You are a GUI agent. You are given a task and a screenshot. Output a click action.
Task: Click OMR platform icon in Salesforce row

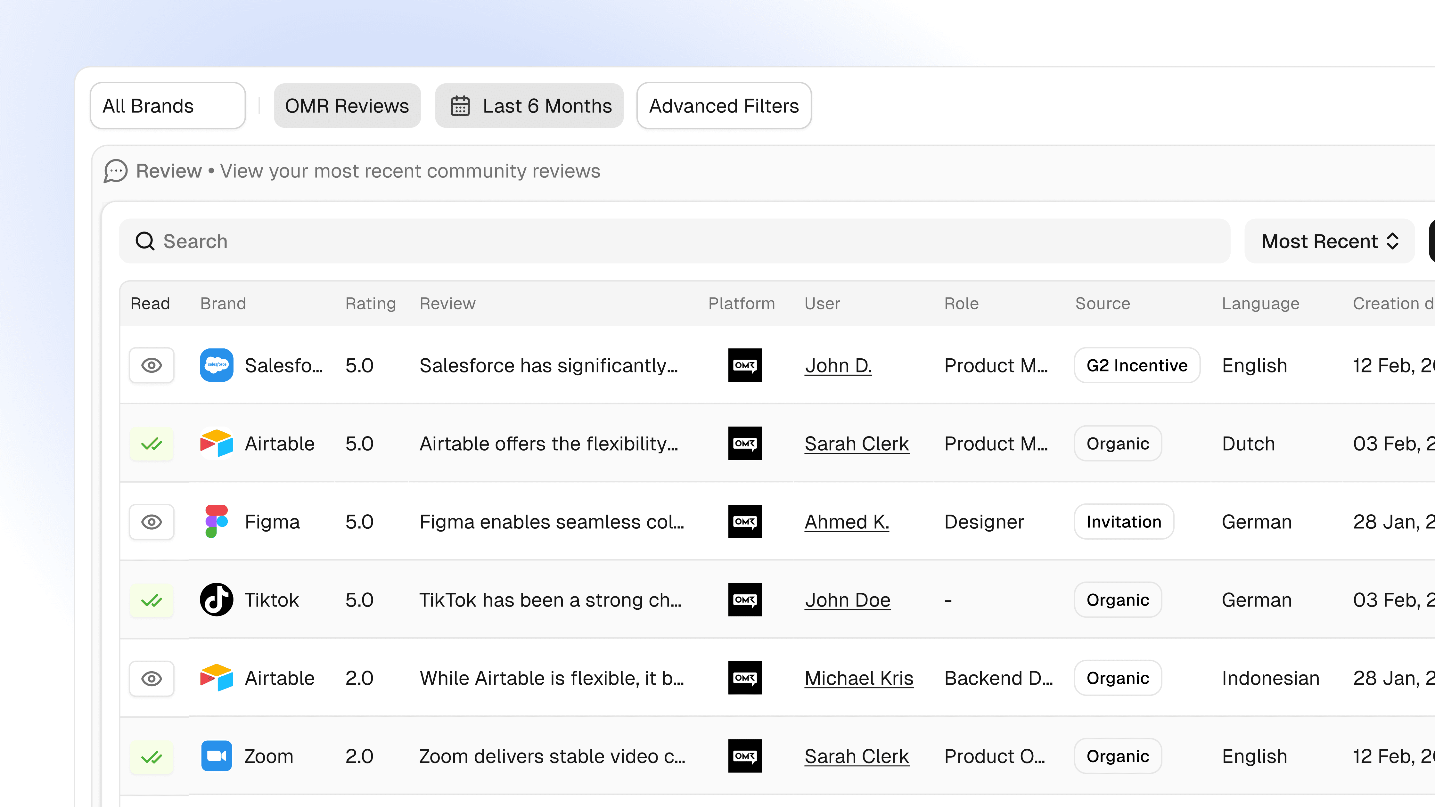pos(744,365)
